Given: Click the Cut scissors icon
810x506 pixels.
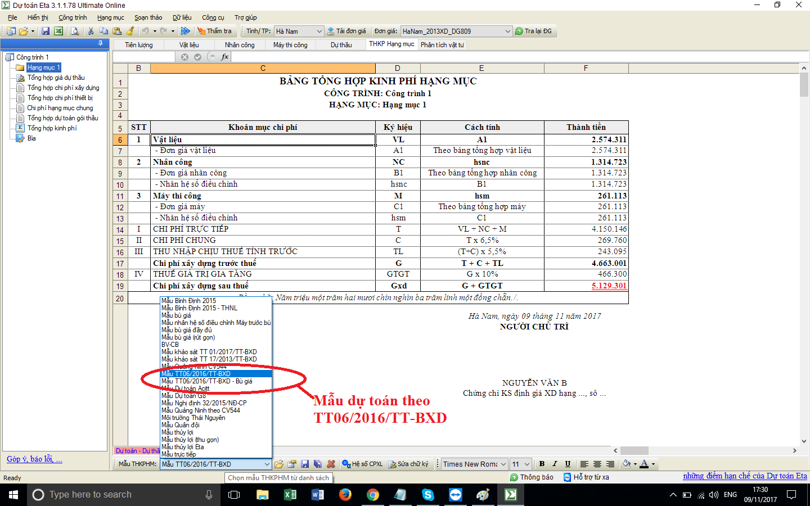Looking at the screenshot, I should point(91,31).
